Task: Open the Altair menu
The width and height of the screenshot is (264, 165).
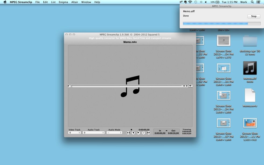Action: [75, 2]
